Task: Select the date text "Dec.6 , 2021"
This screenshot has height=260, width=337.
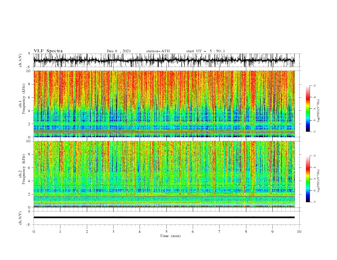Action: click(x=119, y=51)
